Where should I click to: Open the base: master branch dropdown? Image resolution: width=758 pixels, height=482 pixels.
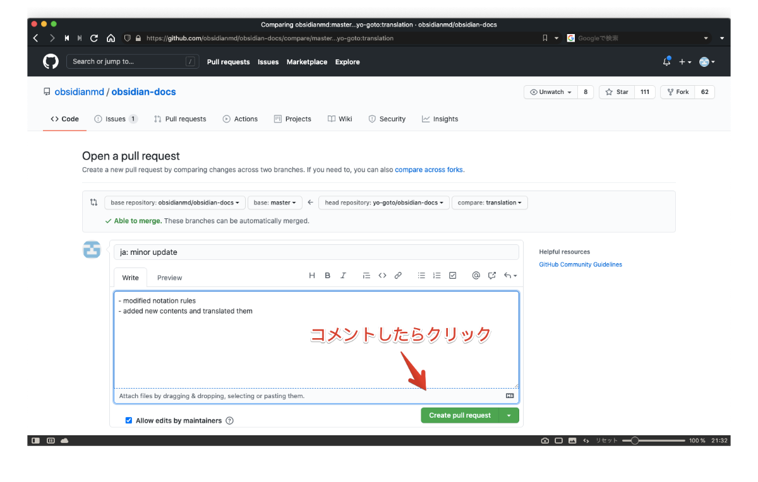click(x=275, y=203)
